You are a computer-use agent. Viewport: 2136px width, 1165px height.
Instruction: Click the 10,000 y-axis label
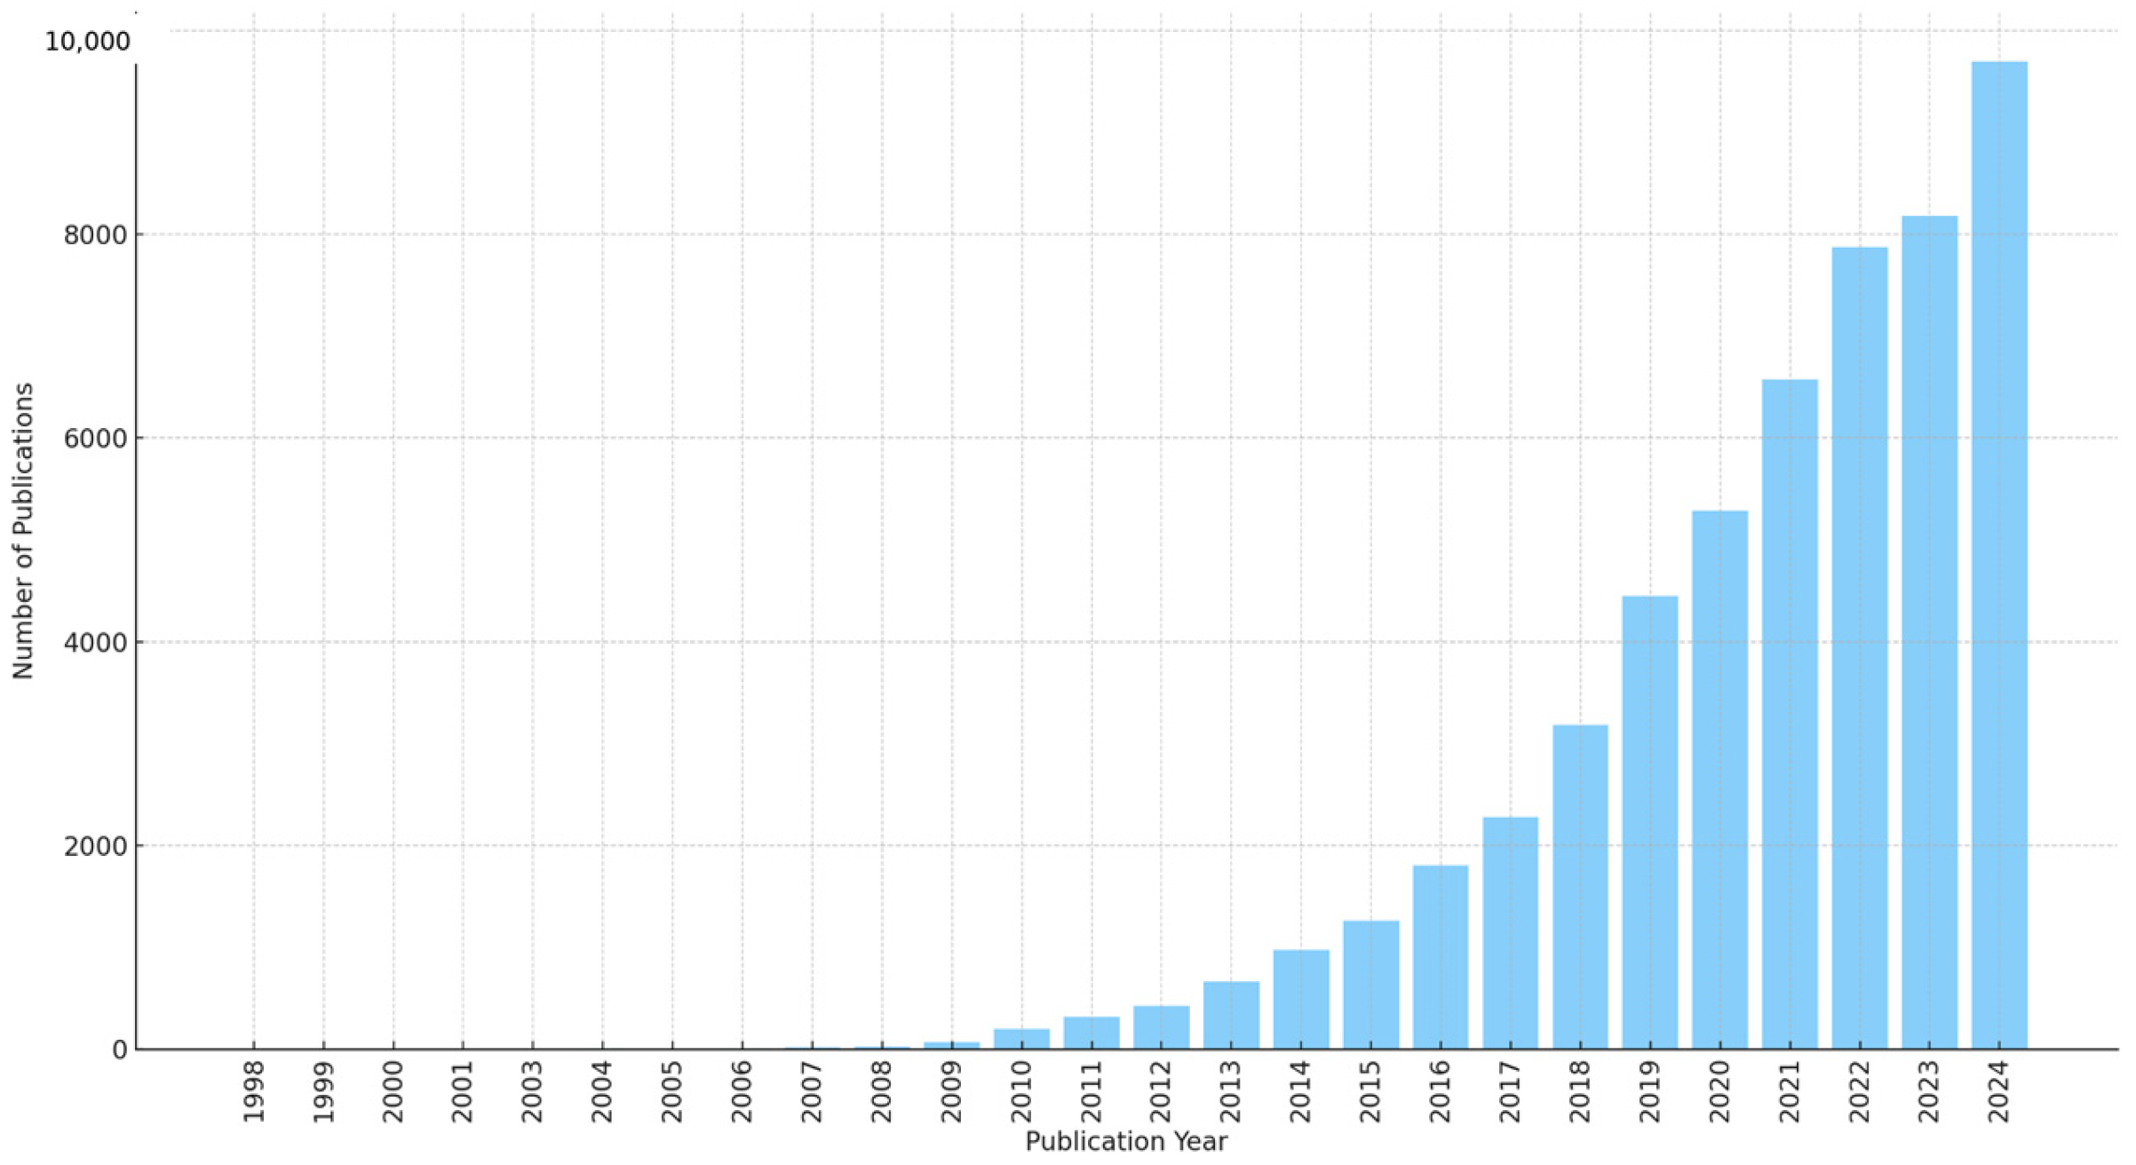(87, 42)
